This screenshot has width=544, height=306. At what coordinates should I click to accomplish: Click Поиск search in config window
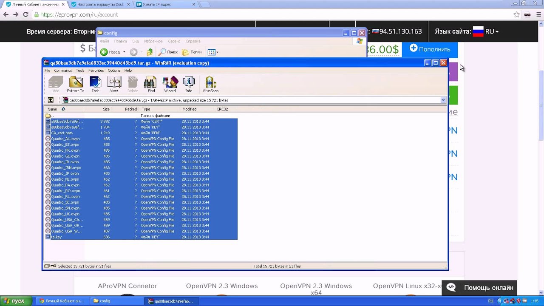point(168,52)
